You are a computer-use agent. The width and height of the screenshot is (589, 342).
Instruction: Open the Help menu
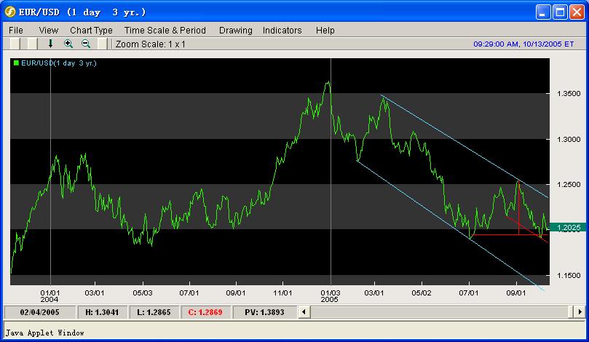tap(325, 31)
